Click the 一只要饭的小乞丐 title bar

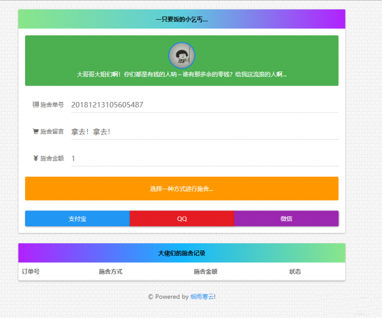tap(182, 19)
